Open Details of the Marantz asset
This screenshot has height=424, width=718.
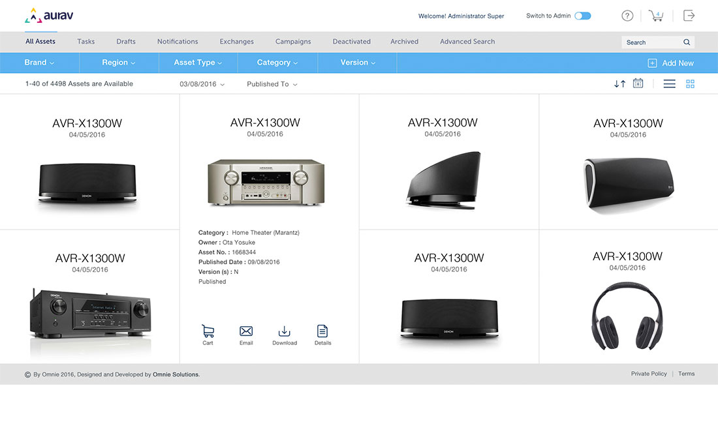[323, 335]
